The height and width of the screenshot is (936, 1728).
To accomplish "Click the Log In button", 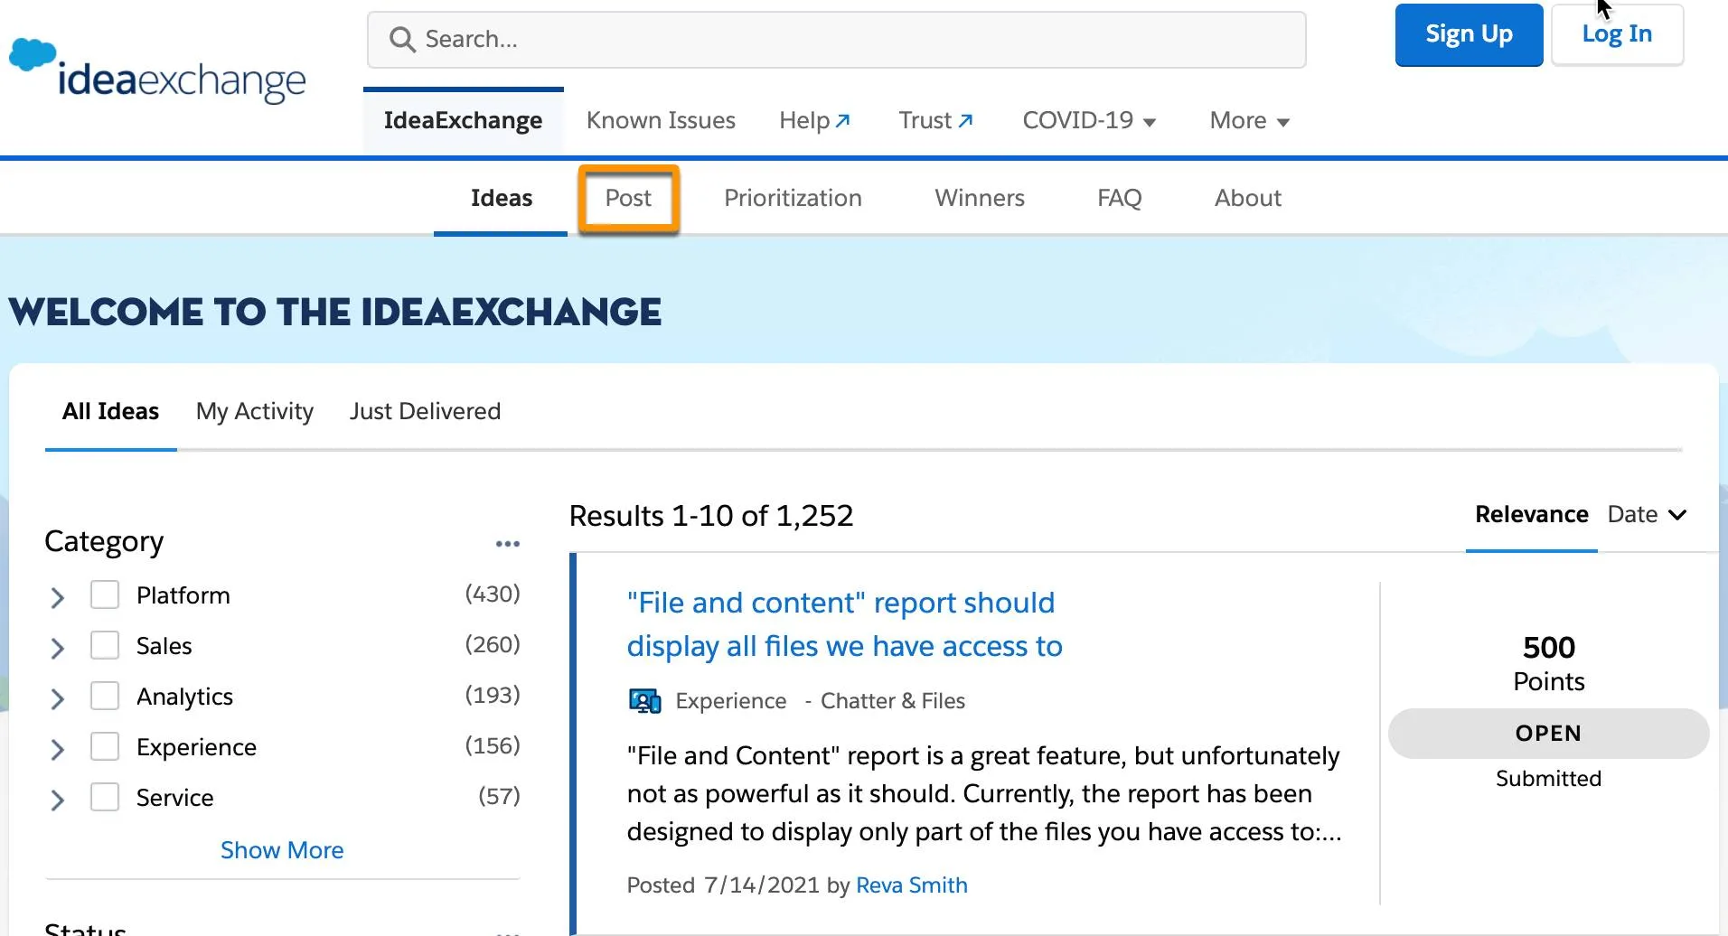I will click(x=1617, y=34).
